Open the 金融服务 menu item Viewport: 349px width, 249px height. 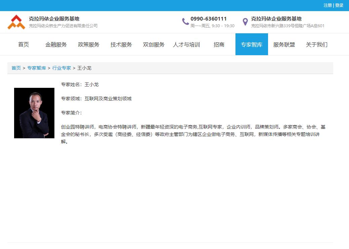coord(56,44)
